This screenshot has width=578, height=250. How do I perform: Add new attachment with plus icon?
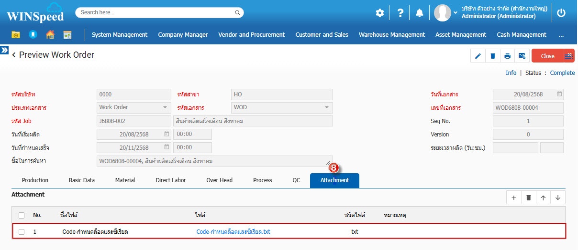click(513, 198)
